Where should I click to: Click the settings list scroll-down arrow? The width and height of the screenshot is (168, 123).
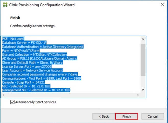click(x=143, y=90)
